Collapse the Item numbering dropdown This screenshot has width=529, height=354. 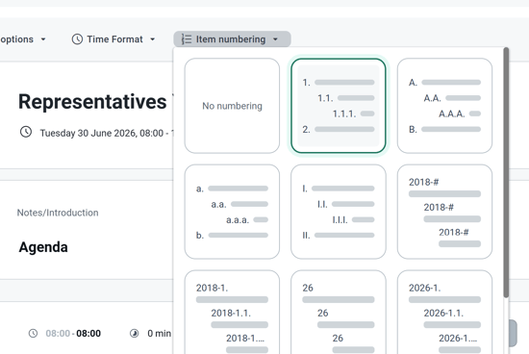pos(232,39)
